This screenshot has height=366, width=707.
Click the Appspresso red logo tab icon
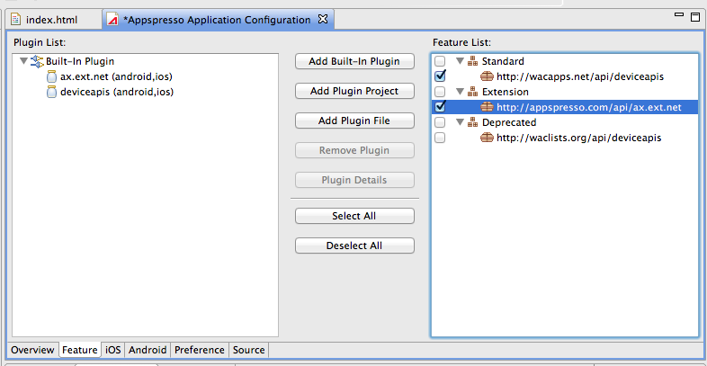pyautogui.click(x=112, y=20)
